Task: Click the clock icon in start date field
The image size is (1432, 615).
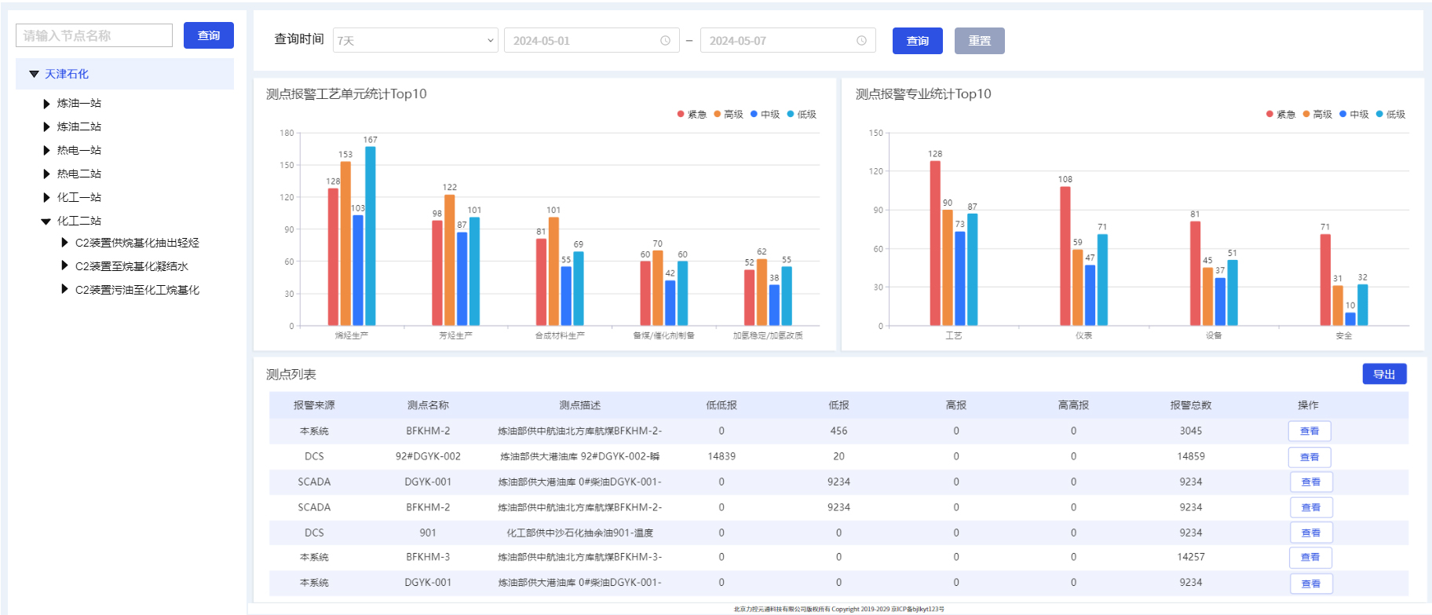Action: coord(665,41)
